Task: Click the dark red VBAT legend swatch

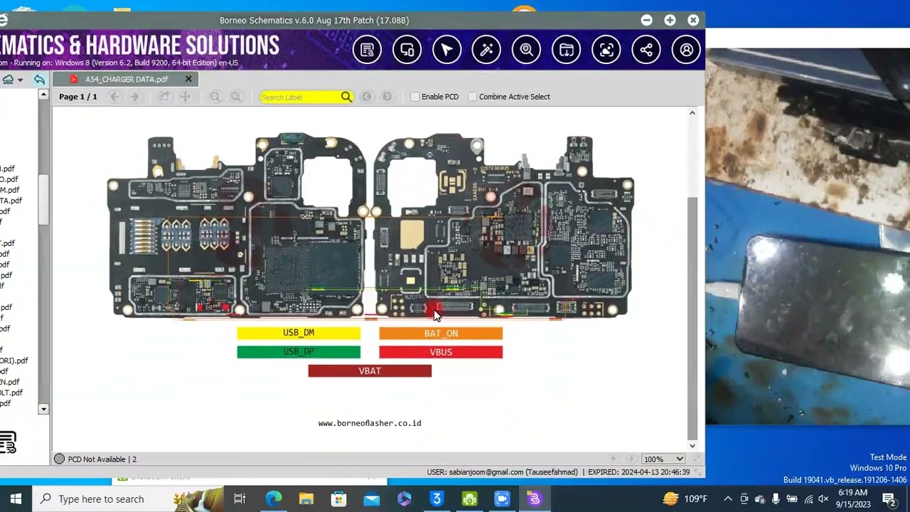Action: coord(370,370)
